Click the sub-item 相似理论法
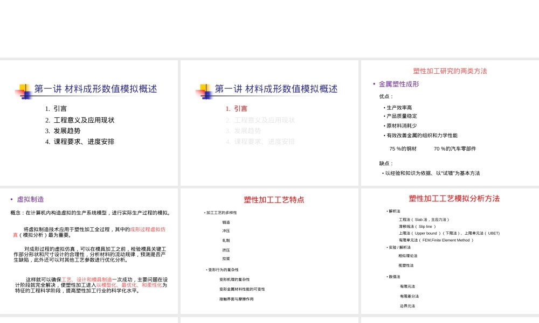 (x=407, y=256)
